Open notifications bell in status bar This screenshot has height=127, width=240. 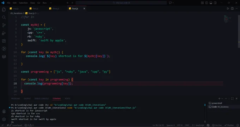tap(238, 125)
